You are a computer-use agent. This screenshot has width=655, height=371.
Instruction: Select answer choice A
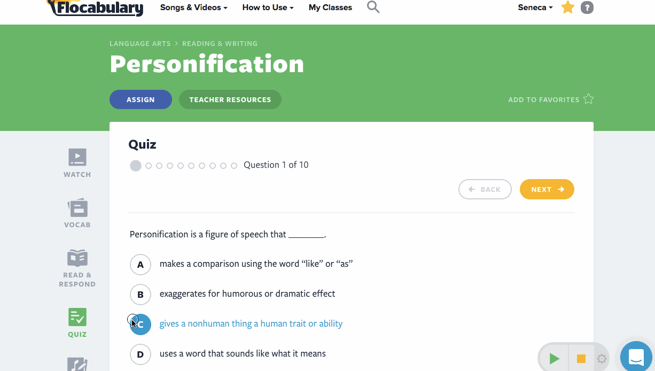point(141,264)
